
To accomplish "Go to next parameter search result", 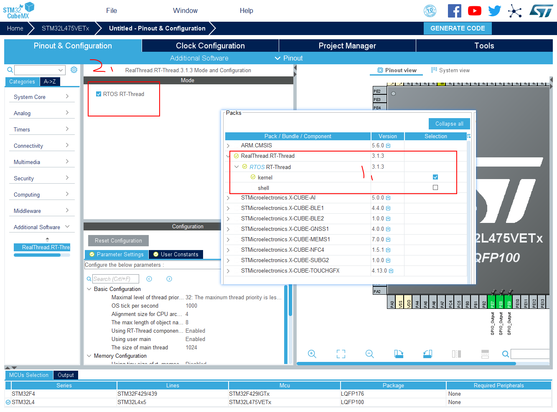I will click(x=169, y=279).
